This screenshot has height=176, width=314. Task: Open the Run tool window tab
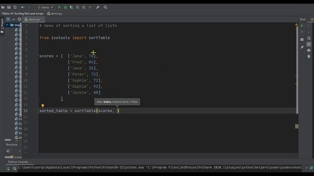click(303, 20)
